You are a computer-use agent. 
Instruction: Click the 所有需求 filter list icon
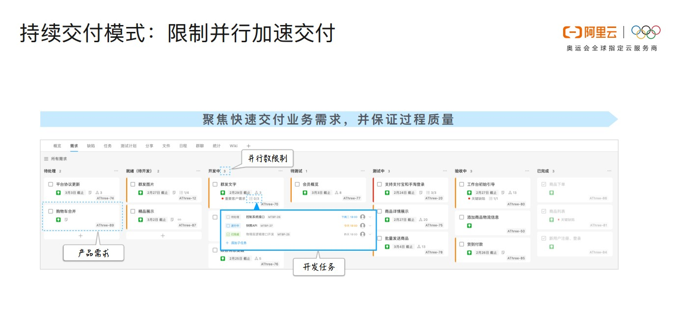coord(45,158)
